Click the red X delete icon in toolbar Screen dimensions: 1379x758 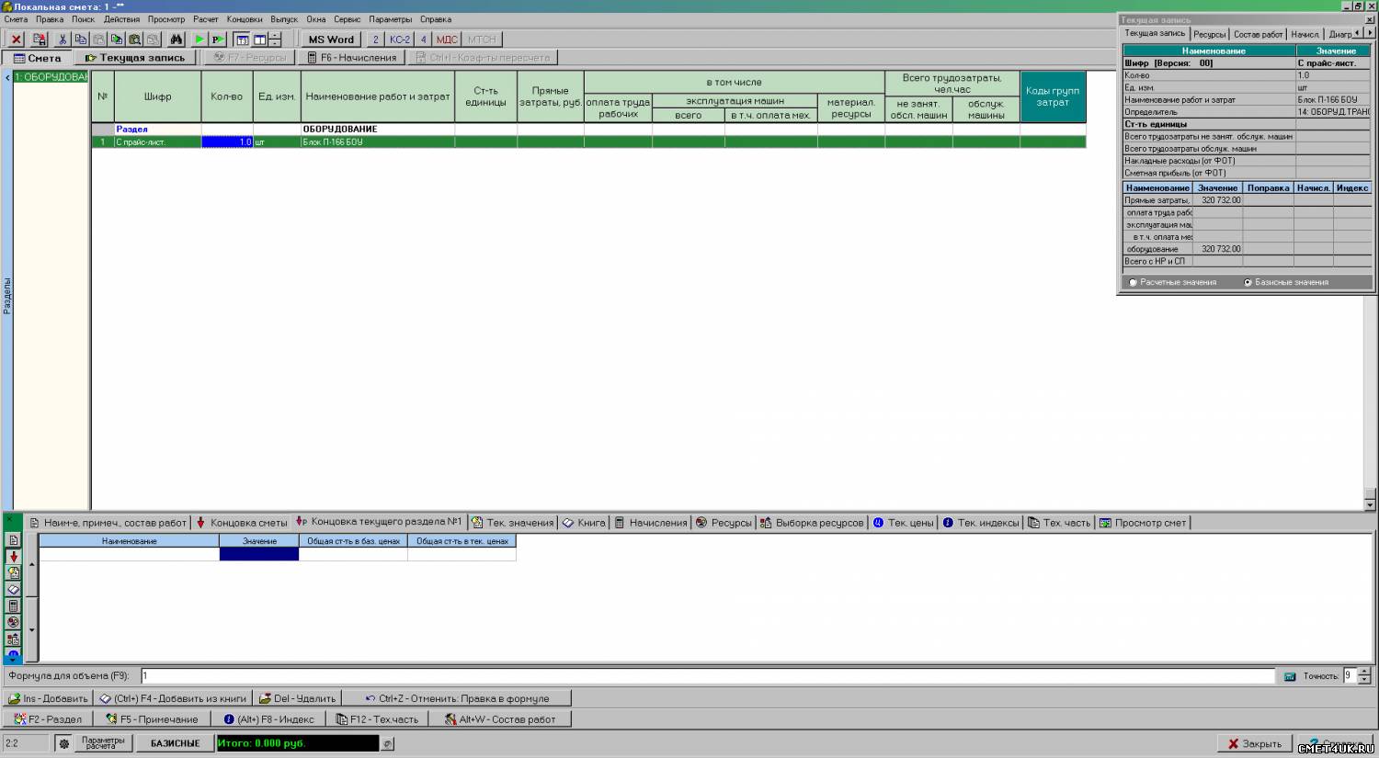pos(17,40)
